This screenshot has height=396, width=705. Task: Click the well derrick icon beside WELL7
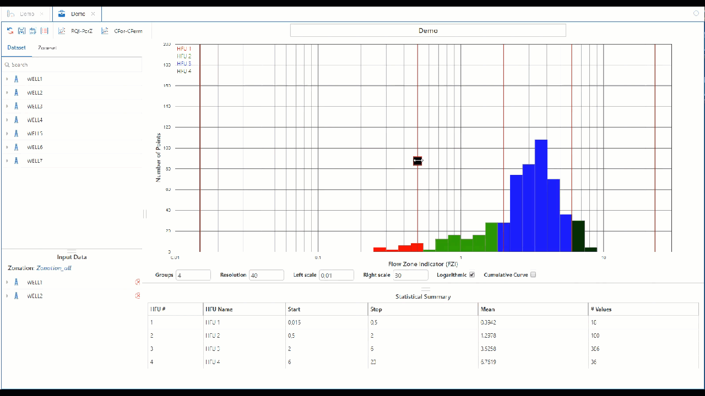tap(17, 161)
